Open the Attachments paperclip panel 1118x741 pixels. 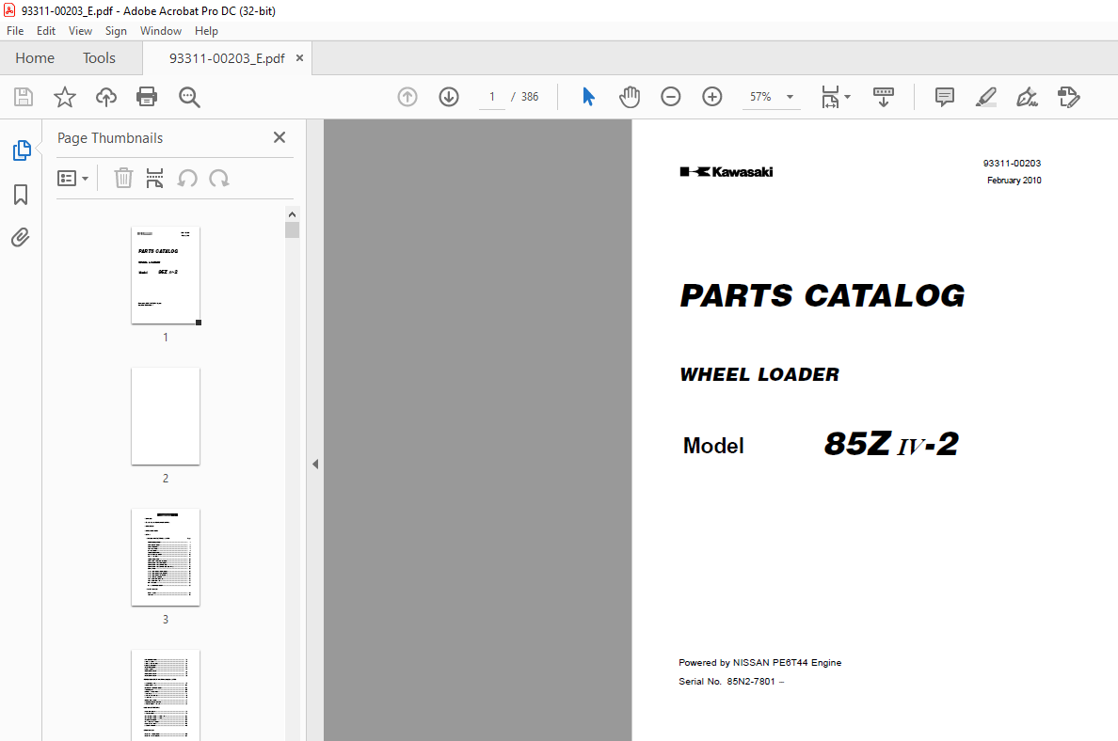point(21,237)
